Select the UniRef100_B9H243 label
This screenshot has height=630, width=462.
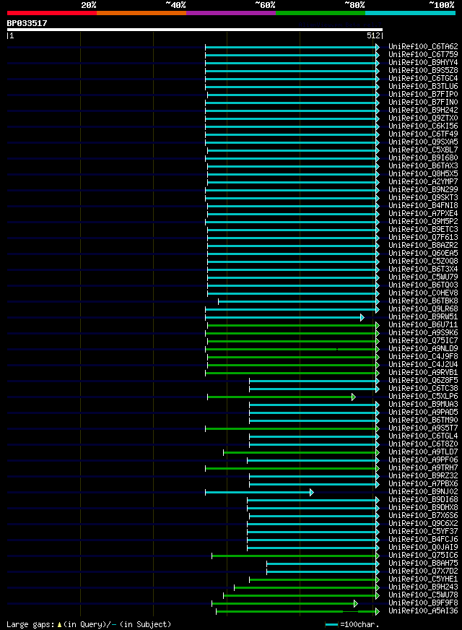point(423,587)
